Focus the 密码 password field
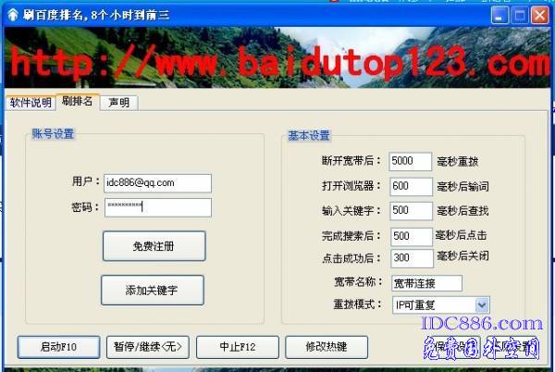This screenshot has width=555, height=372. (x=157, y=207)
